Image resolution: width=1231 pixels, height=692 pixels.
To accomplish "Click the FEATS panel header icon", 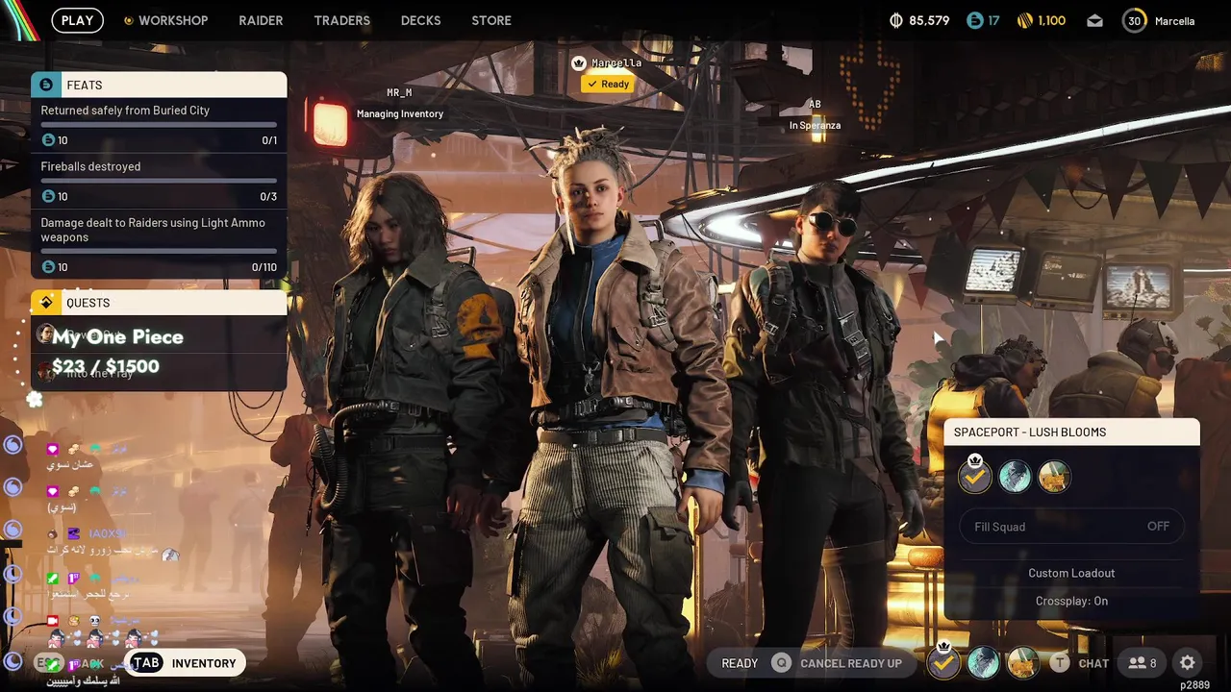I will [x=46, y=85].
